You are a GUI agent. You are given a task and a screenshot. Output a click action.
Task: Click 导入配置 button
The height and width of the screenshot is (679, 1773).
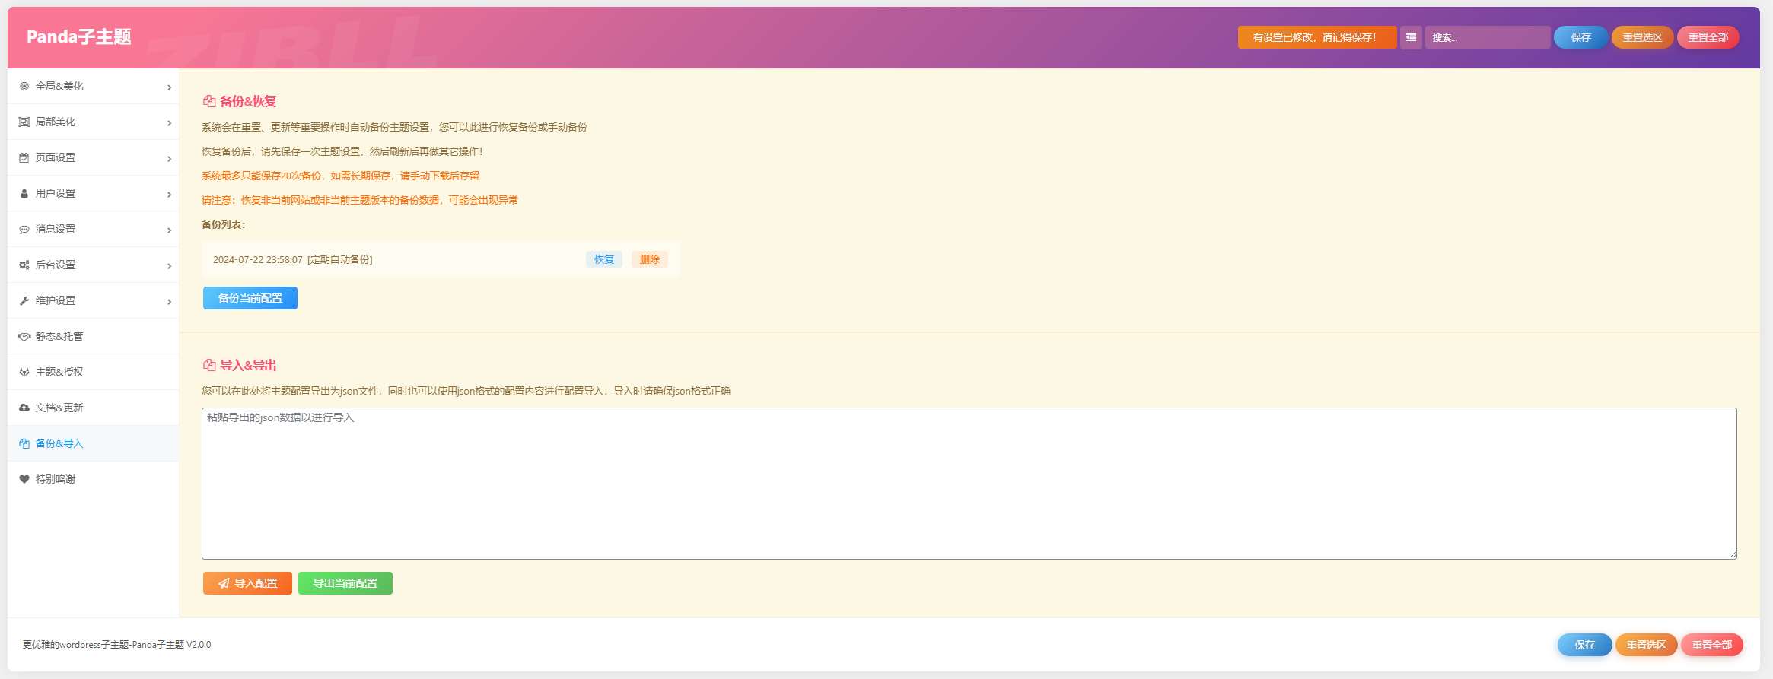(247, 583)
